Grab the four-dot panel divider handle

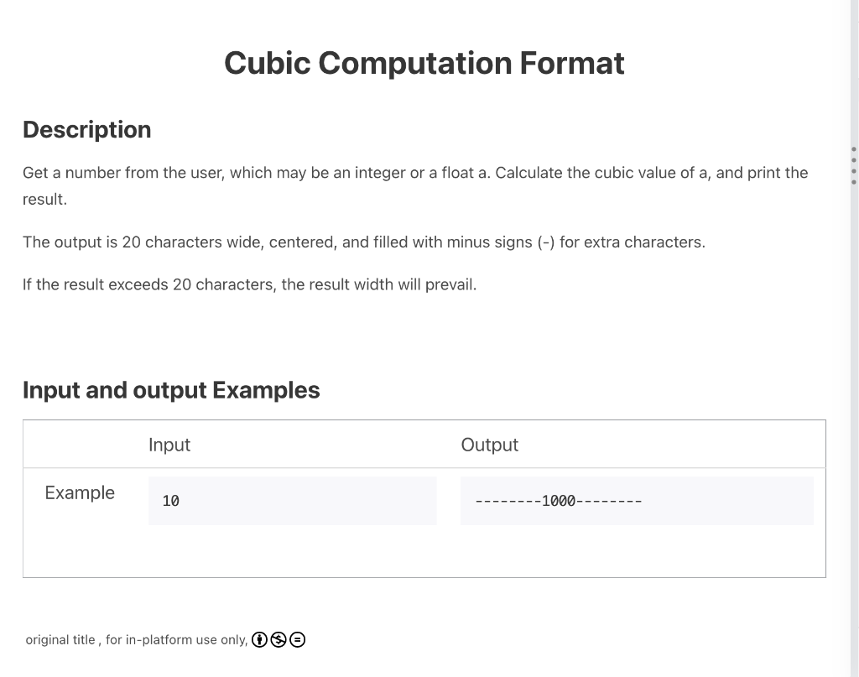coord(853,165)
